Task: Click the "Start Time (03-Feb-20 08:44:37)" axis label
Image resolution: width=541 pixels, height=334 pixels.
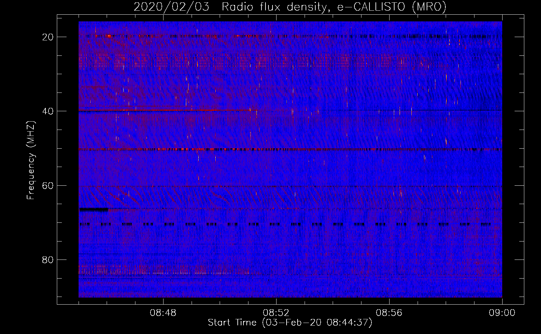Action: (x=290, y=323)
